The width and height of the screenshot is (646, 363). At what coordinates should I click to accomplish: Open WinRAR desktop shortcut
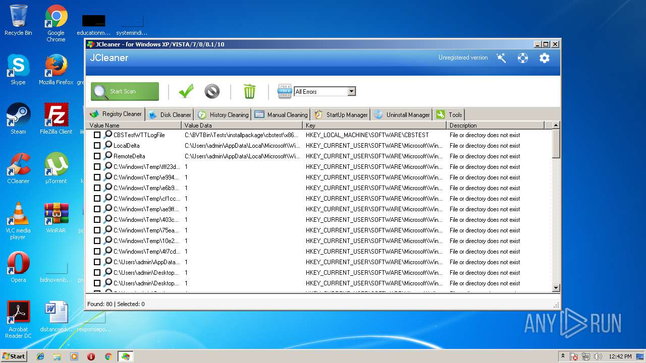[56, 218]
